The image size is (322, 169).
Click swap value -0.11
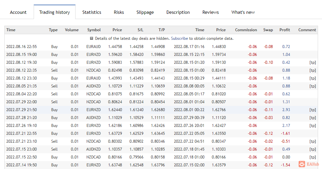point(268,110)
